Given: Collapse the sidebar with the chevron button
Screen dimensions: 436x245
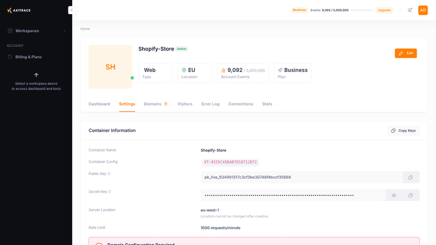Looking at the screenshot, I should tap(72, 11).
